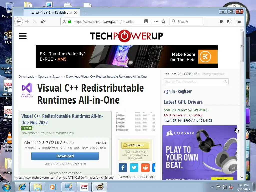Click the browser forward arrow
The image size is (256, 192).
click(27, 21)
